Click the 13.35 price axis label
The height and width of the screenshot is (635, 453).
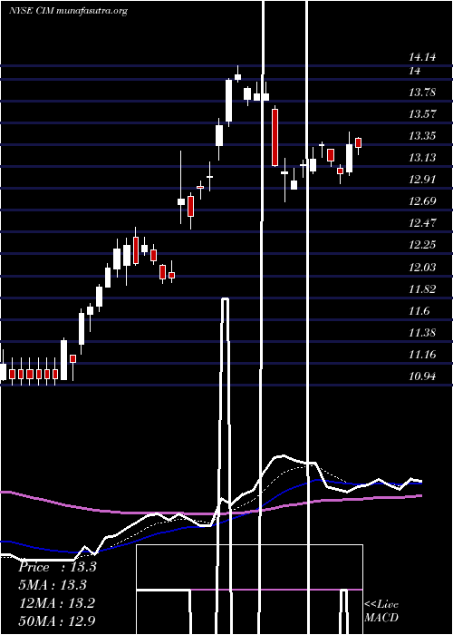point(422,136)
